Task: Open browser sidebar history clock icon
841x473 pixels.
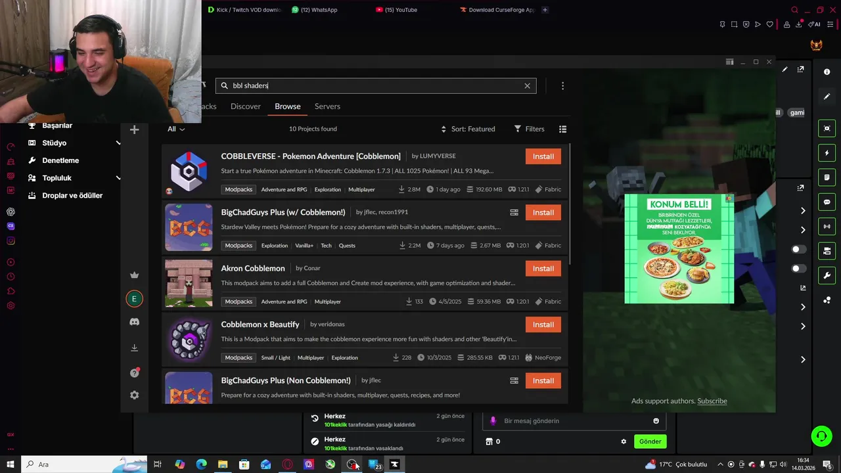Action: (11, 277)
